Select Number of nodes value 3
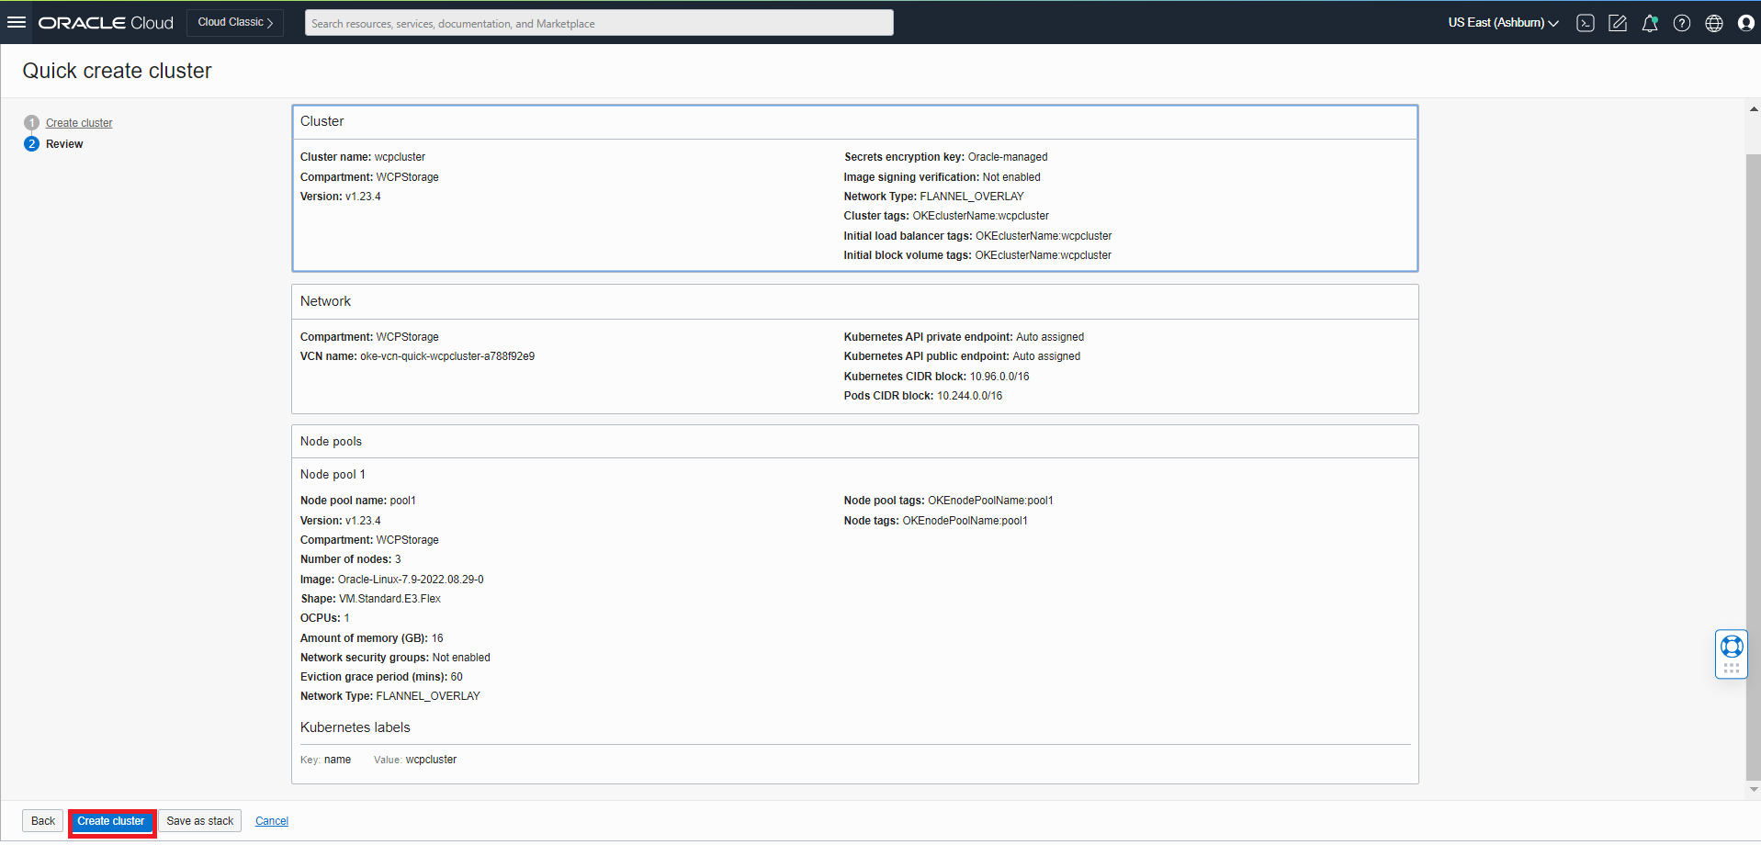Image resolution: width=1761 pixels, height=845 pixels. (x=398, y=559)
